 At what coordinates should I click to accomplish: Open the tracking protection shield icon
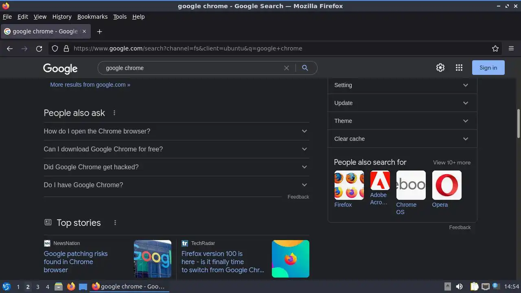[x=55, y=48]
